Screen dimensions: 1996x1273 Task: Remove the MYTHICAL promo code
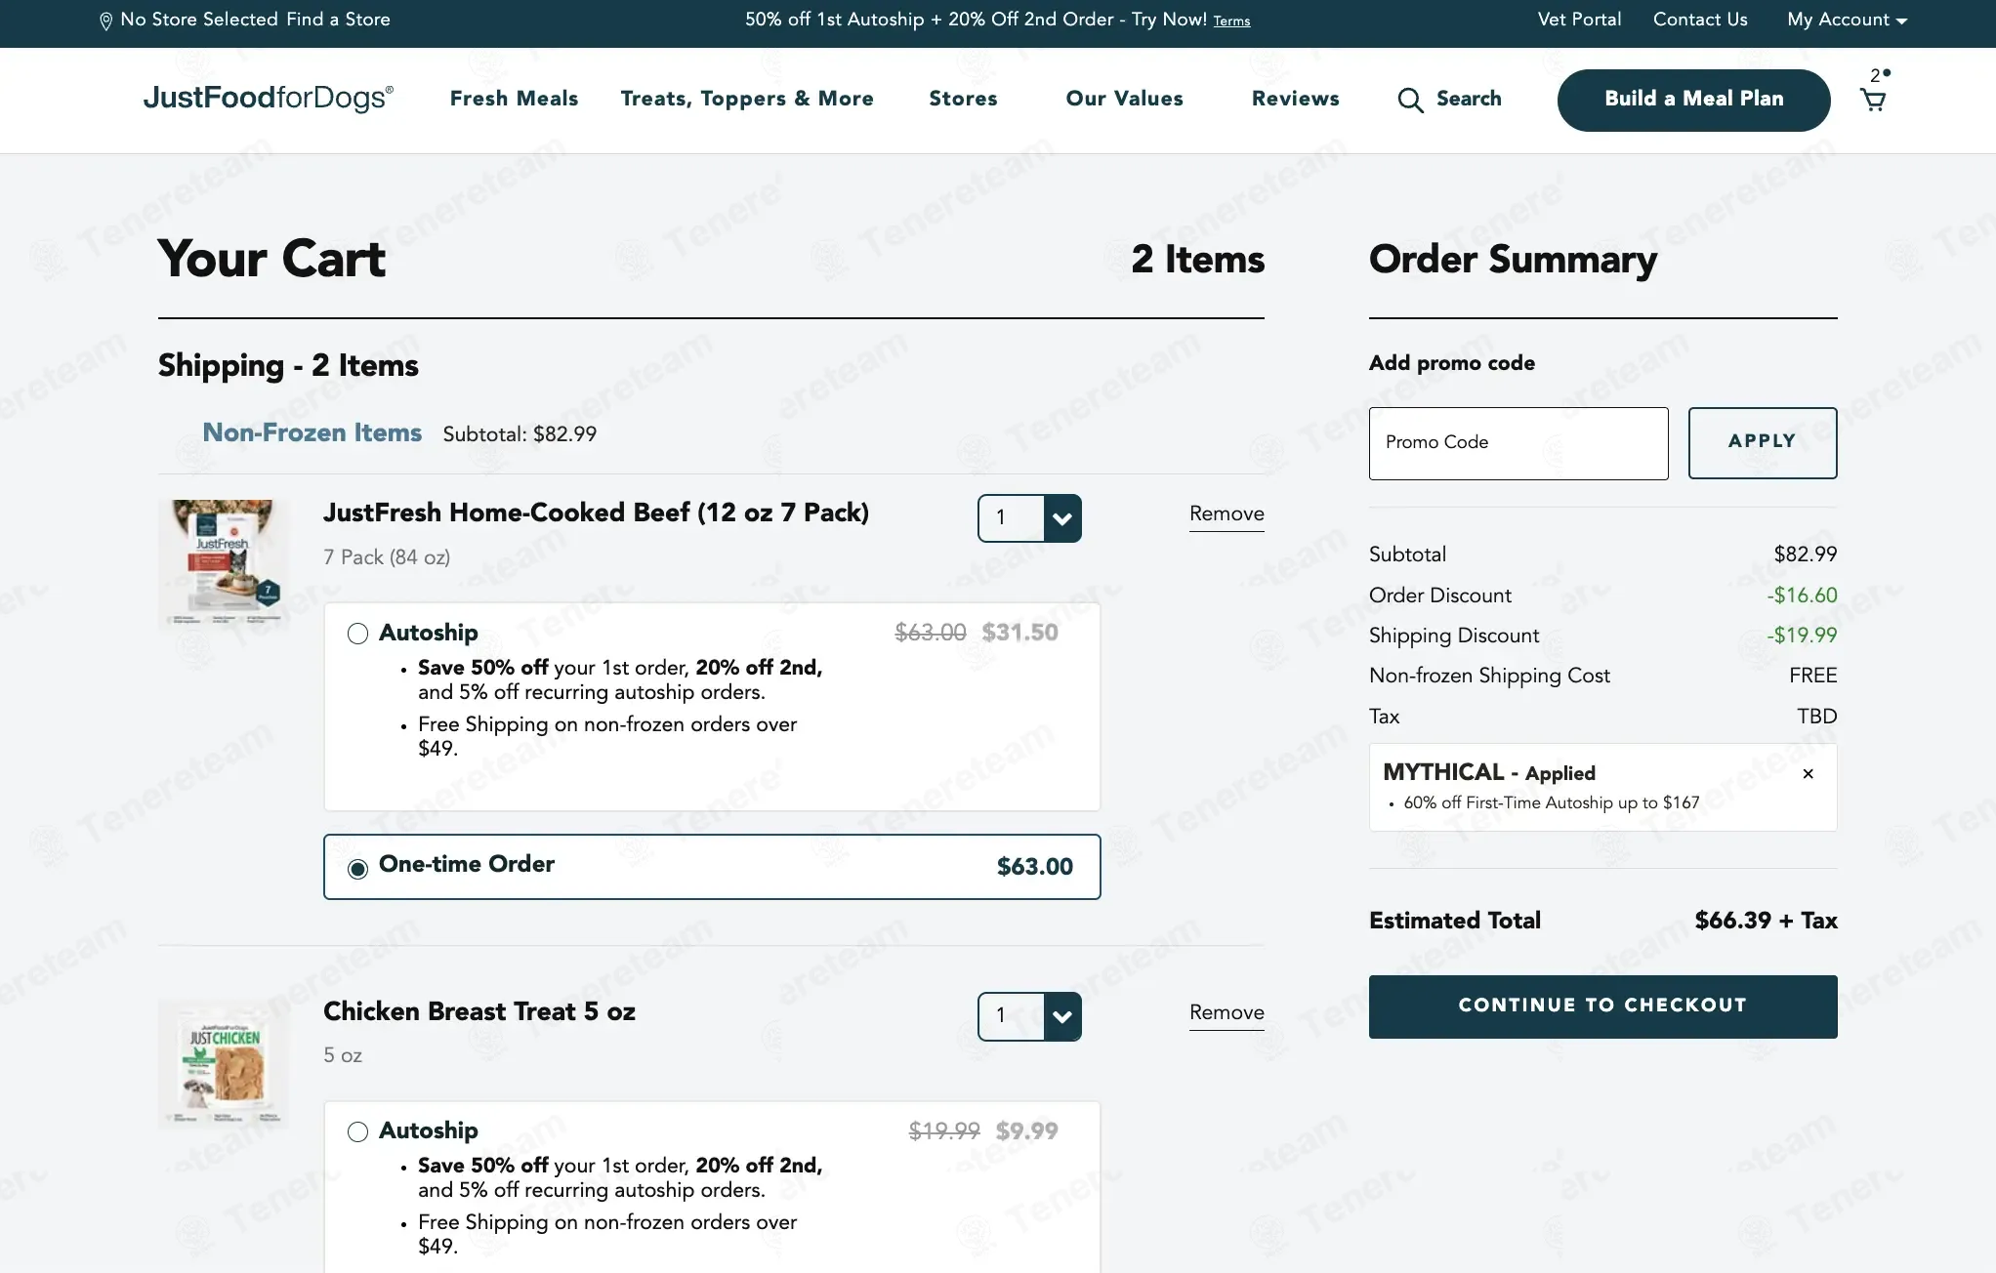pos(1808,773)
